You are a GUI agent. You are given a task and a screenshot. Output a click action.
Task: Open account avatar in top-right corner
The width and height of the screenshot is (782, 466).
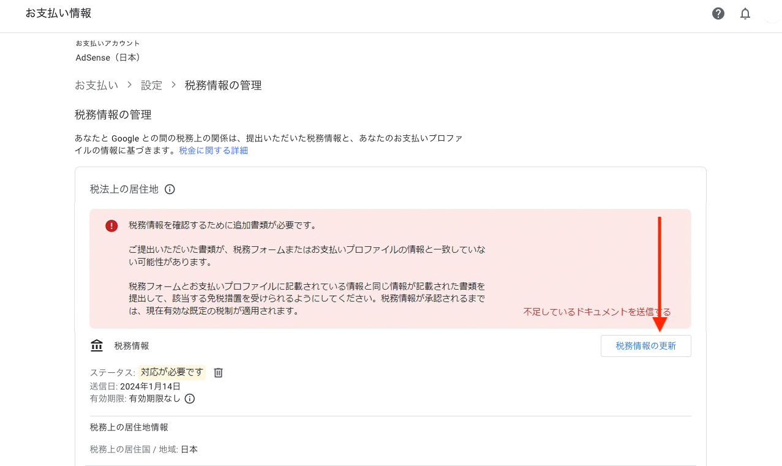(x=773, y=13)
